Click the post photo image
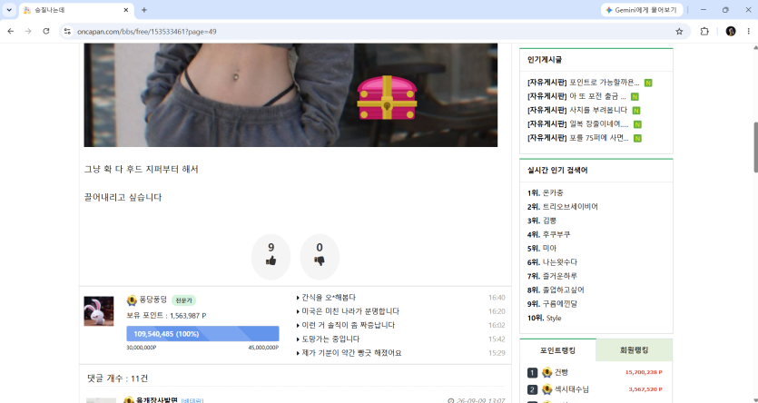Viewport: 758px width, 403px height. [290, 94]
